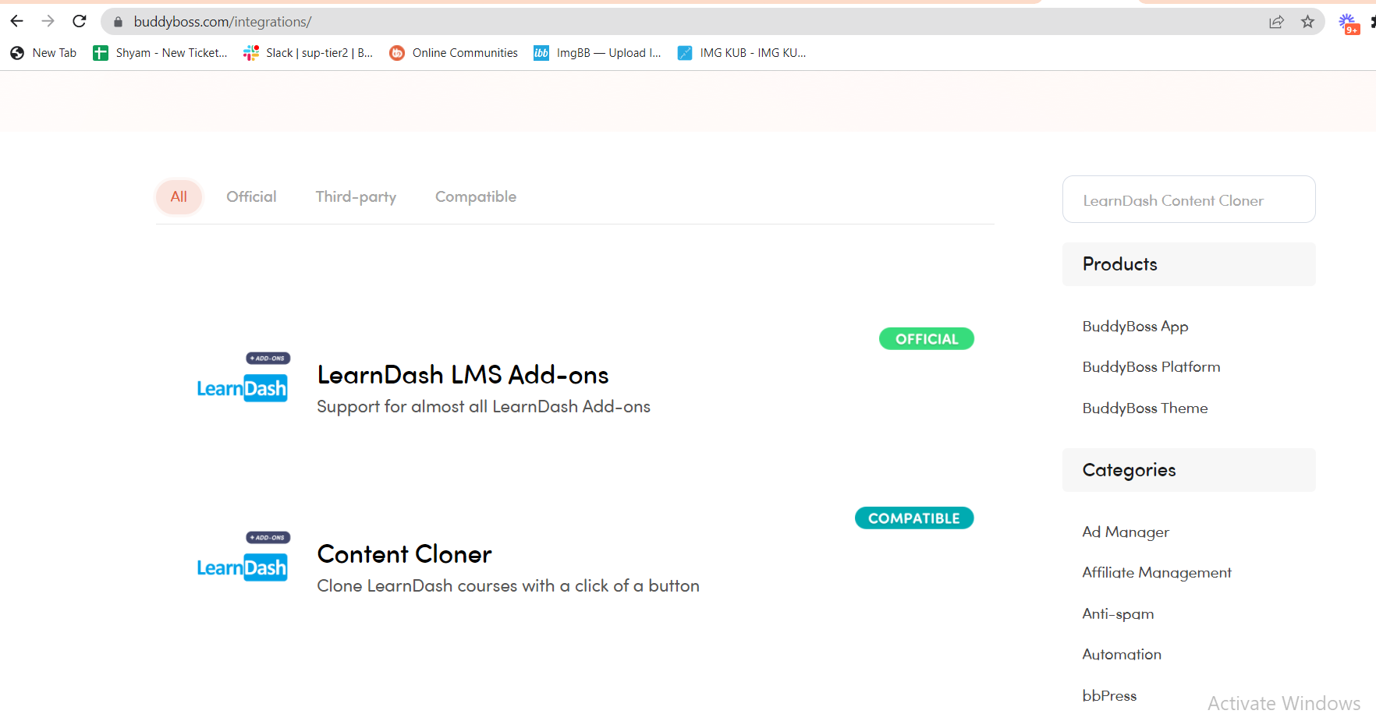The height and width of the screenshot is (714, 1376).
Task: Select the Ad Manager category
Action: click(1126, 532)
